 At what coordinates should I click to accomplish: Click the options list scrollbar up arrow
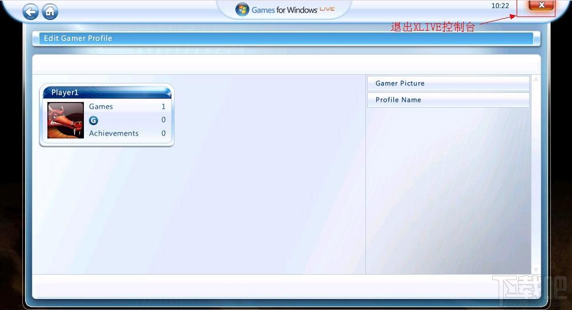pyautogui.click(x=536, y=79)
